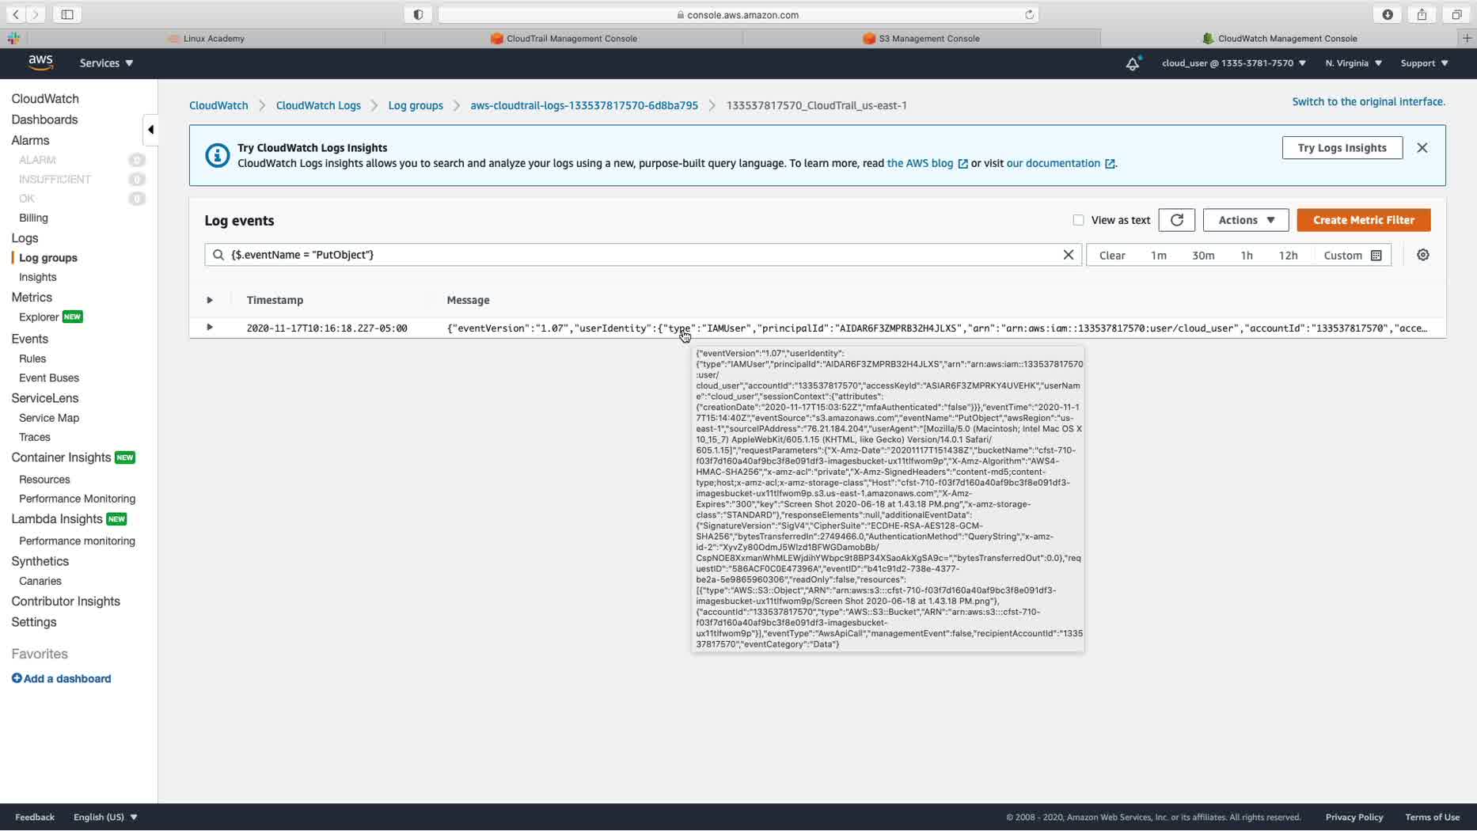
Task: Open the N. Virginia region dropdown
Action: point(1354,63)
